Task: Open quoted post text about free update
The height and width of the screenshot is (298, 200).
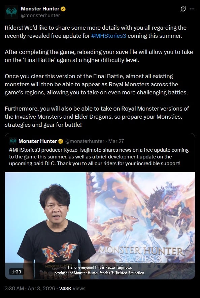Action: click(x=99, y=157)
